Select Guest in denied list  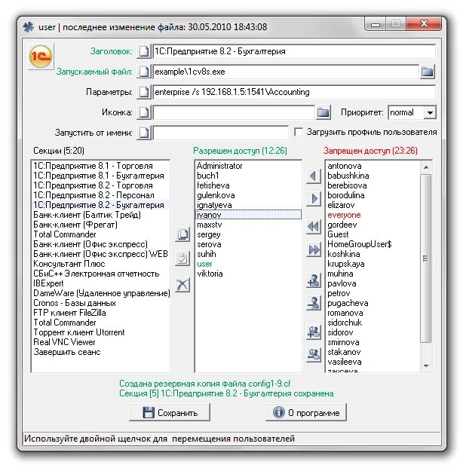pyautogui.click(x=373, y=234)
